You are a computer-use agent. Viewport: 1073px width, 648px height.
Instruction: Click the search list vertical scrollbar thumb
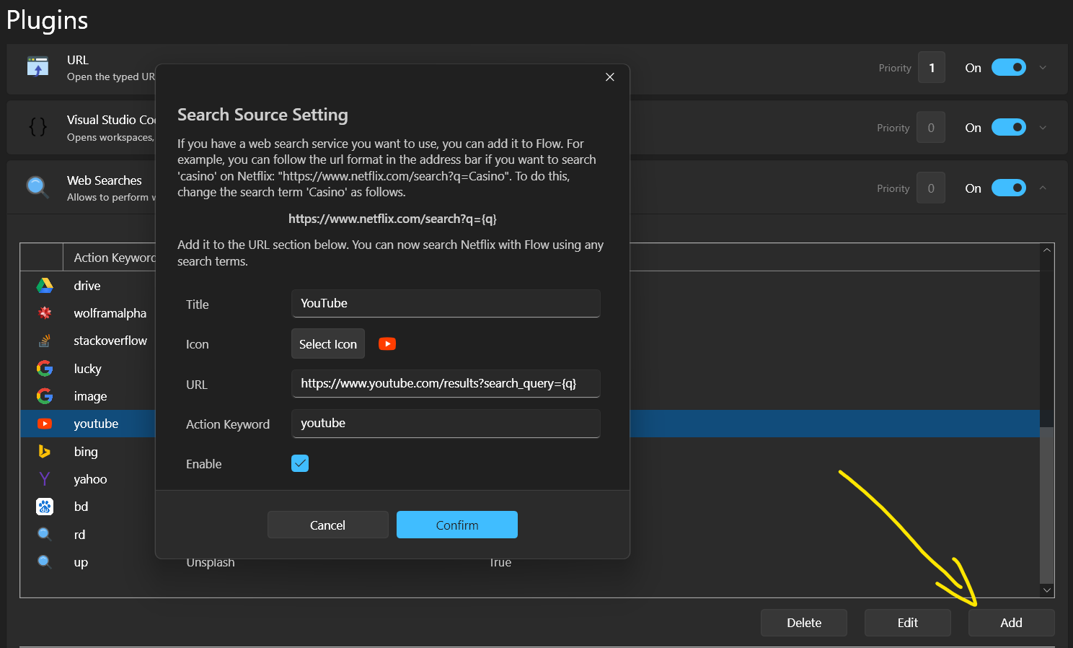[1047, 504]
